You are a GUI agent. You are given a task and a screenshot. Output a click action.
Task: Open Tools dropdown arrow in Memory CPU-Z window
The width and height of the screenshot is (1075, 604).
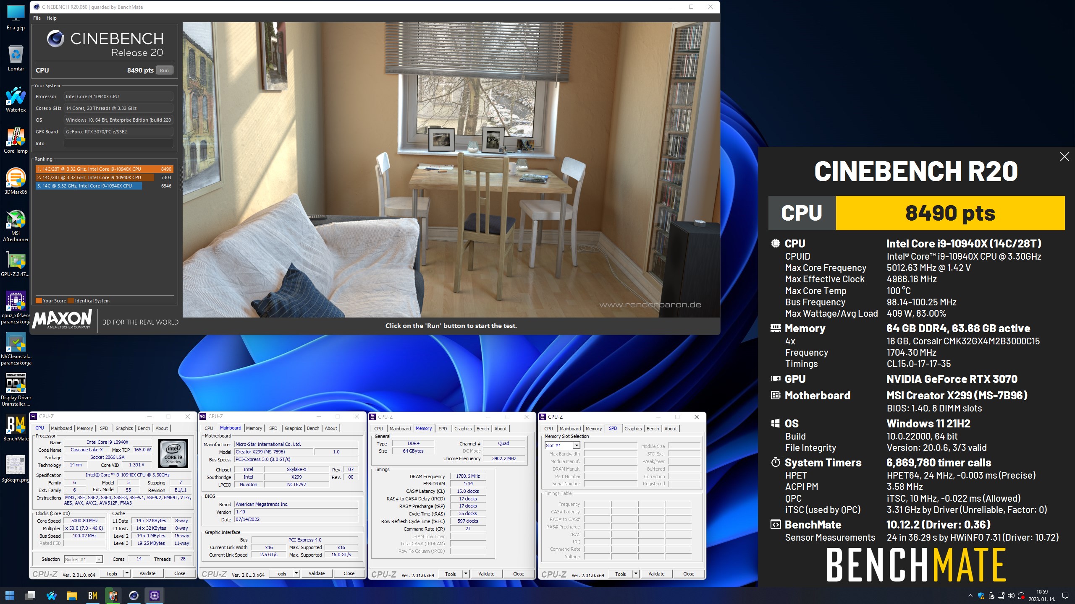pyautogui.click(x=466, y=574)
